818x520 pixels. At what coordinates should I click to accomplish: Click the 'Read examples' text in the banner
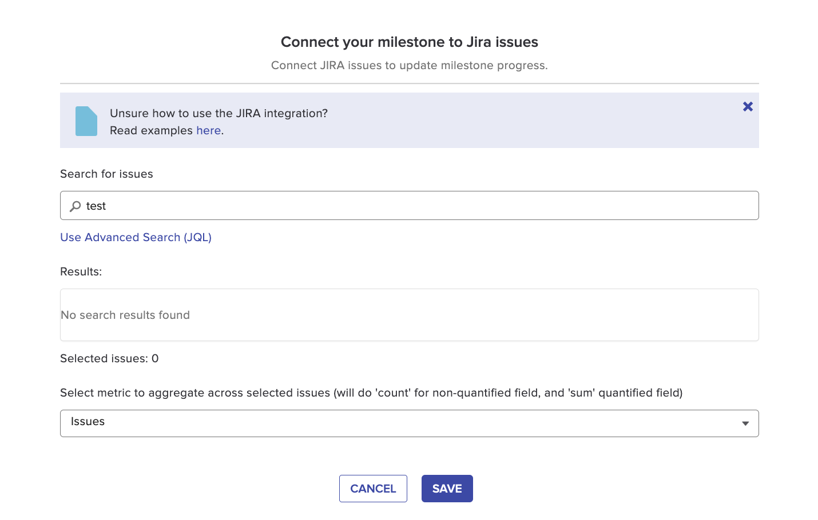point(151,131)
